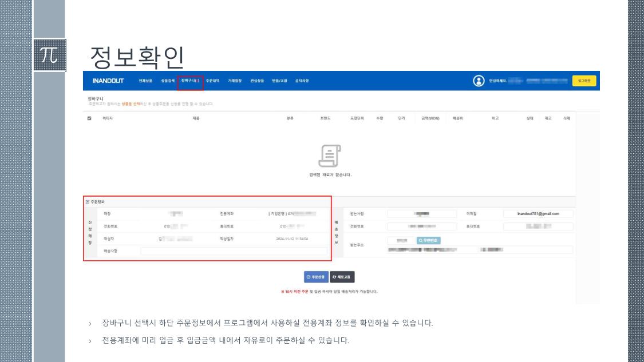Click the 작성일자 label

pos(227,239)
